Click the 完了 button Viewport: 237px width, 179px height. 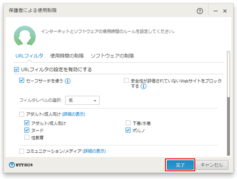click(x=180, y=165)
